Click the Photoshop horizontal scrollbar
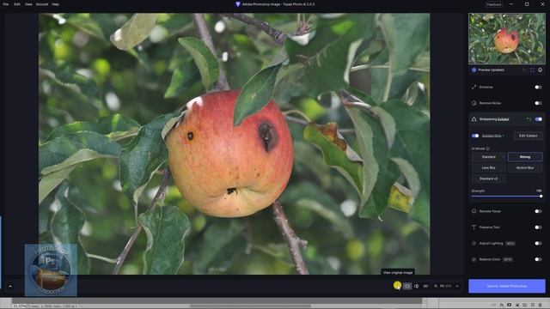The height and width of the screenshot is (309, 550). point(250,306)
